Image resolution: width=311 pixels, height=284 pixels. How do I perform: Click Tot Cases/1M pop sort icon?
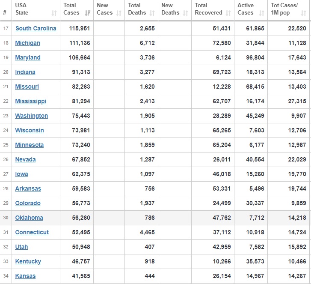pyautogui.click(x=304, y=13)
